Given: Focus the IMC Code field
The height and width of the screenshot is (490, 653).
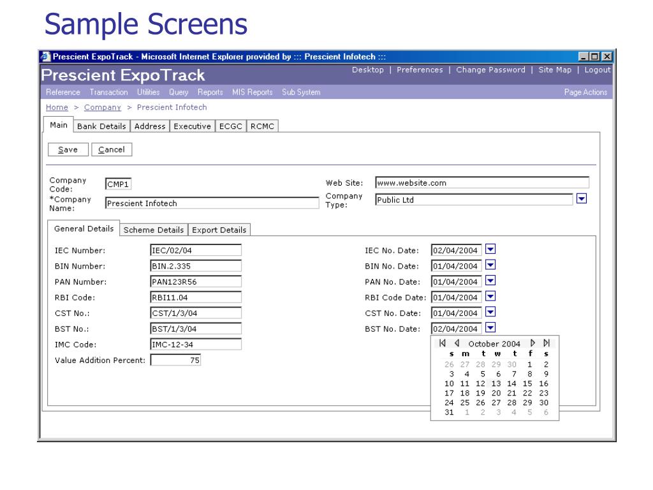Looking at the screenshot, I should [x=196, y=344].
